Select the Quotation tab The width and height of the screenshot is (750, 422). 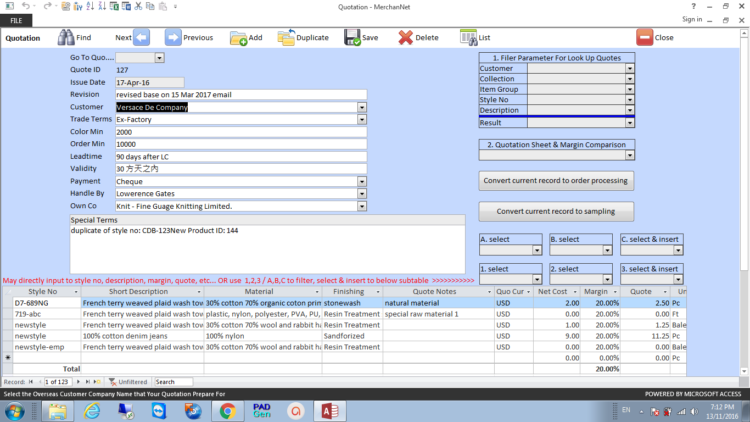click(23, 37)
